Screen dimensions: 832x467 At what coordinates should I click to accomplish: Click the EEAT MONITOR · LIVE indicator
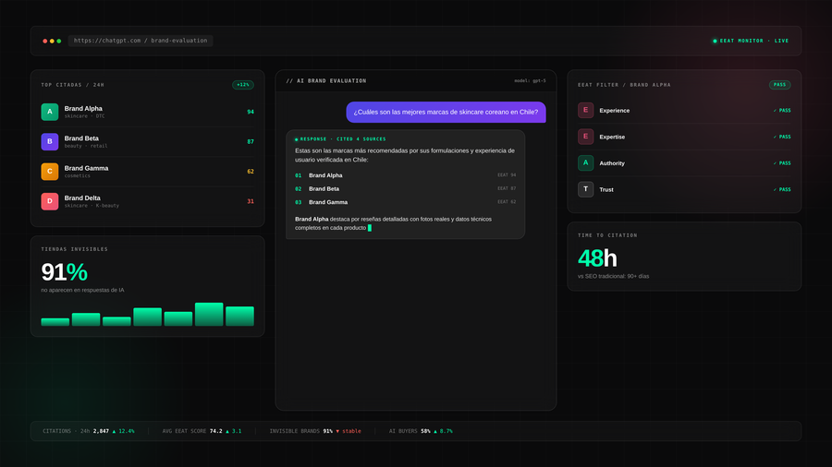click(751, 41)
